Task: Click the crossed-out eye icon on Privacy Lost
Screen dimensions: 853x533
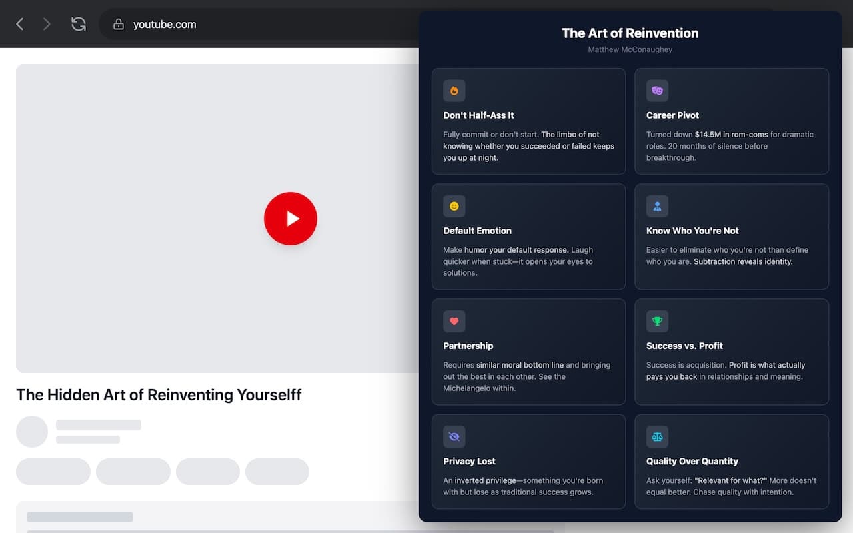Action: tap(454, 436)
